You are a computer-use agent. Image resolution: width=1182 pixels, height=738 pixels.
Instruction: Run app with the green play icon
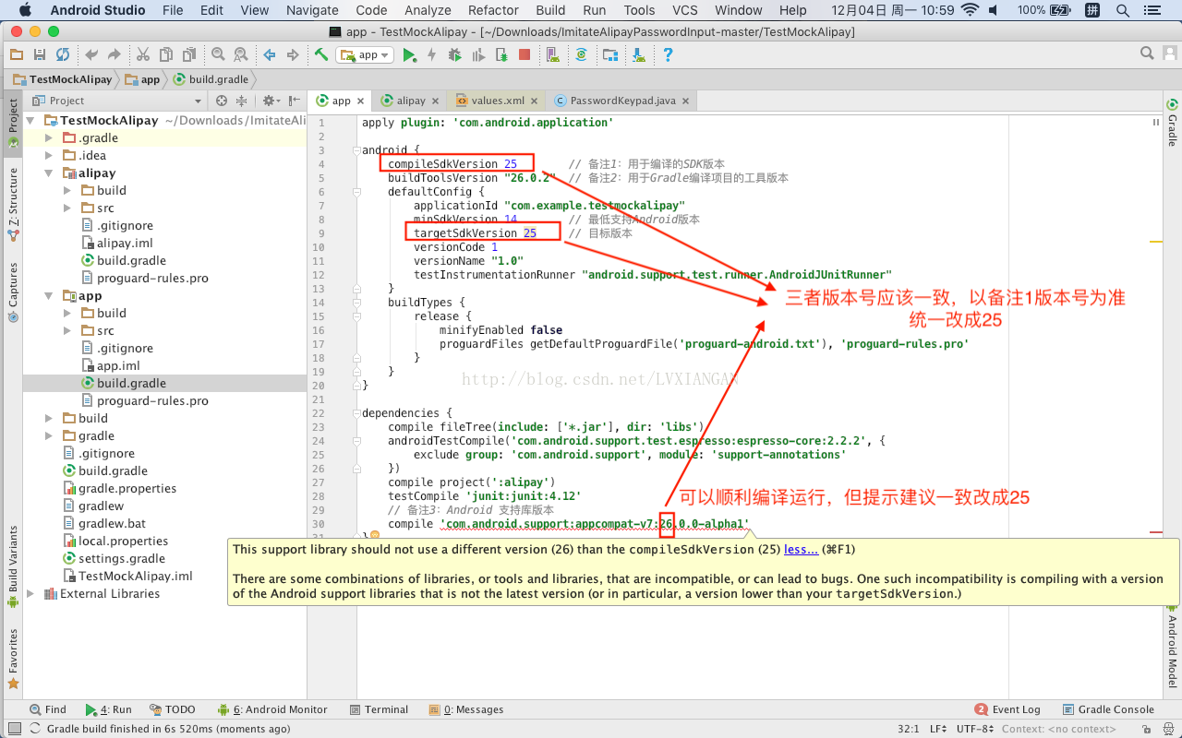pos(409,55)
